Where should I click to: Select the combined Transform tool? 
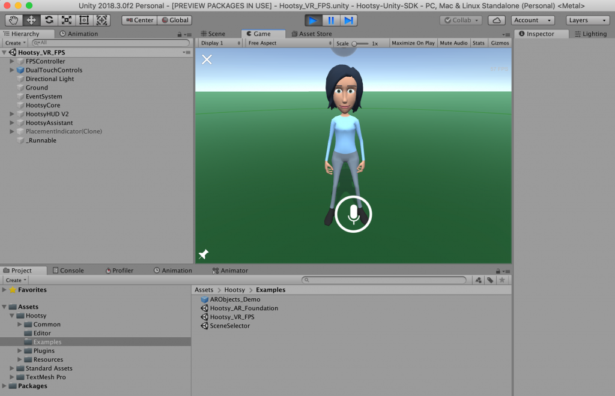coord(101,20)
